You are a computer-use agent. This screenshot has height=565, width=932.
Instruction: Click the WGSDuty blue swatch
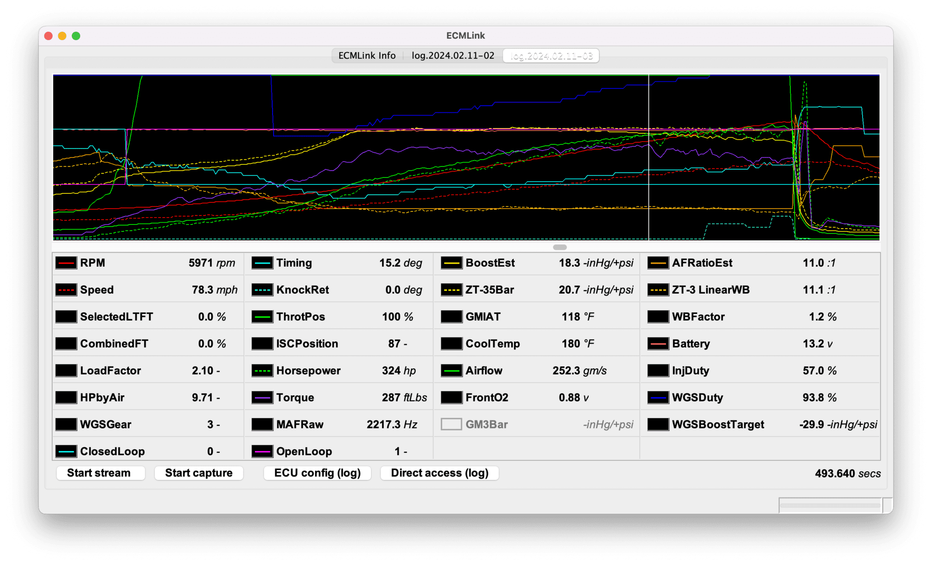click(x=658, y=398)
